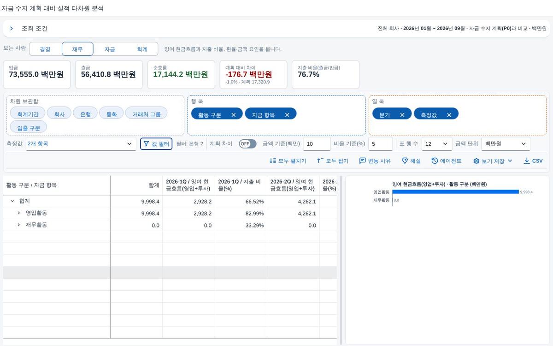
Task: Click the 필터: 은행 2 indicator
Action: (190, 144)
